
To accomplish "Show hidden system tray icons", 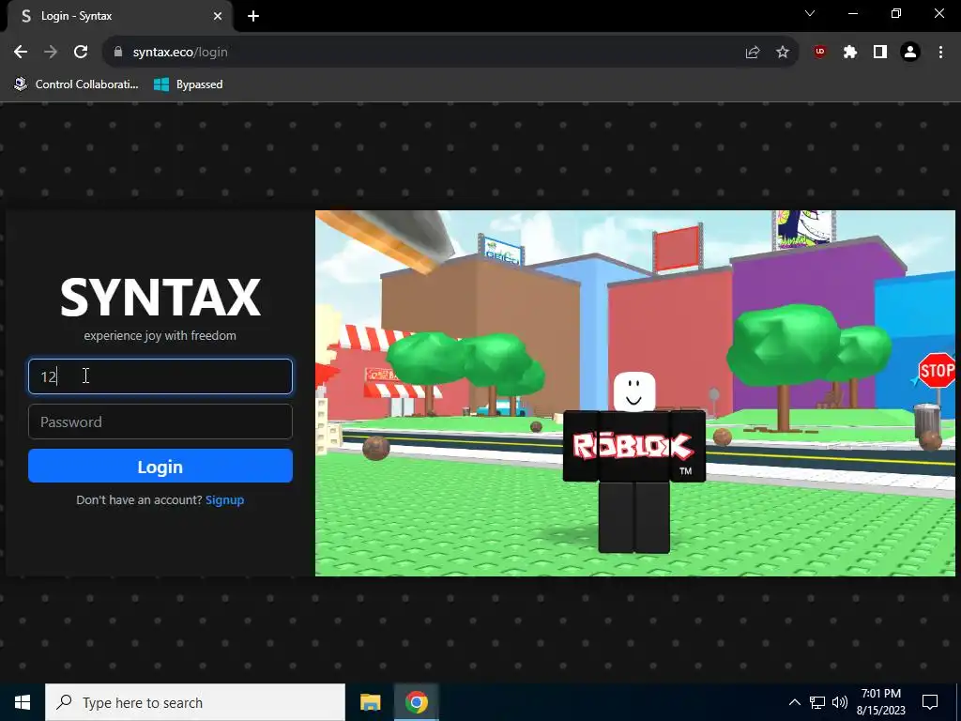I will pos(794,702).
